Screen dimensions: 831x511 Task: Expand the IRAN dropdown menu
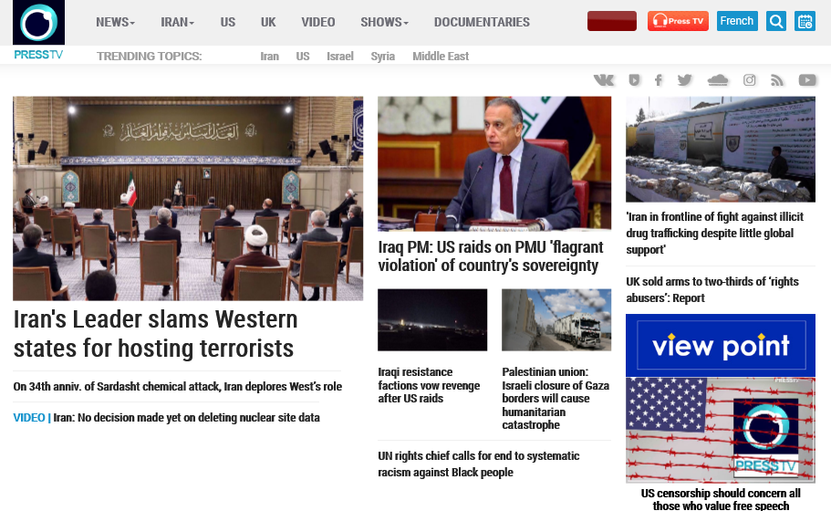[178, 22]
